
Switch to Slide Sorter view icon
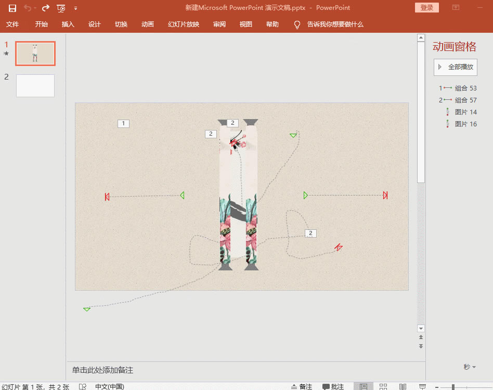(x=383, y=386)
